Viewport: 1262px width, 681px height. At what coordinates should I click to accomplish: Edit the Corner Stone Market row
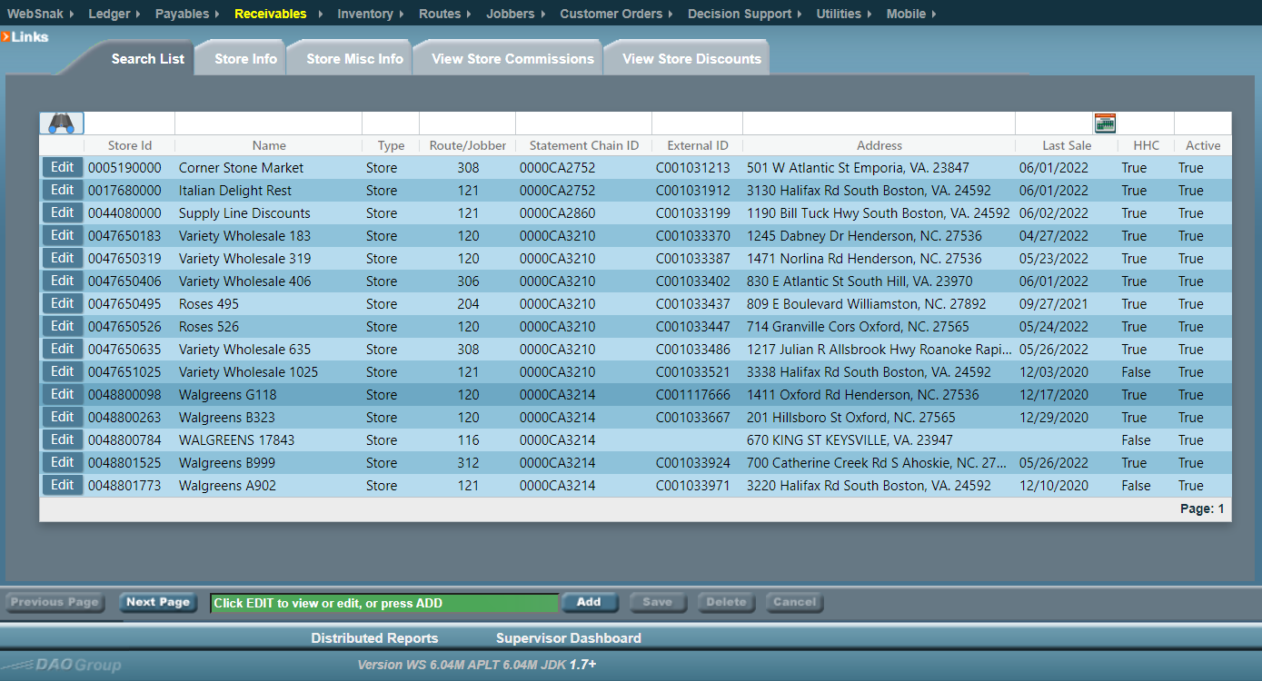click(x=62, y=168)
